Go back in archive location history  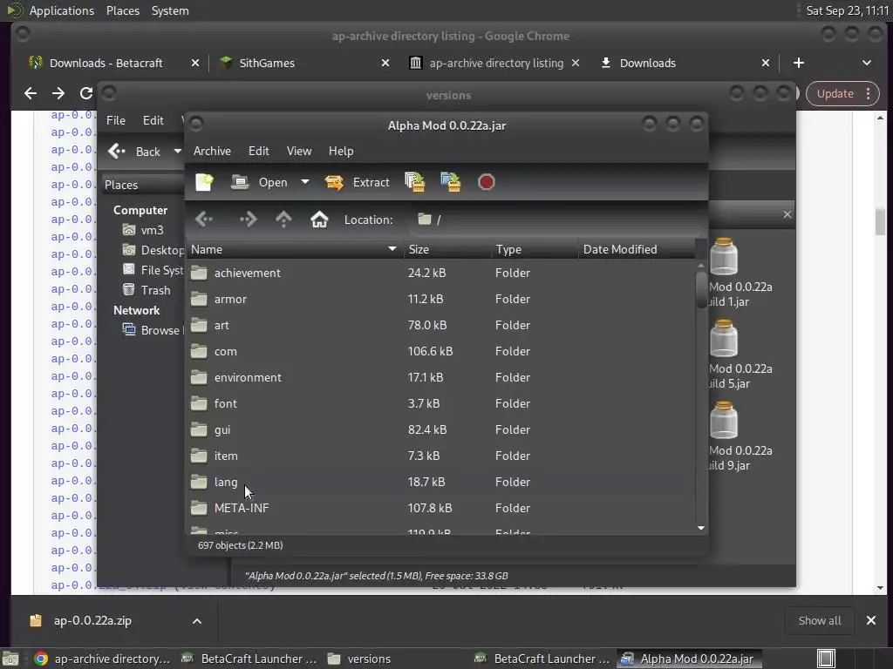click(204, 220)
